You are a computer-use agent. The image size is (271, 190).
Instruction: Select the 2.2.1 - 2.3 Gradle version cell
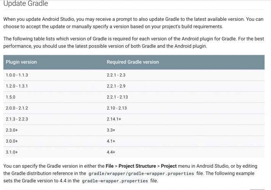coord(116,75)
